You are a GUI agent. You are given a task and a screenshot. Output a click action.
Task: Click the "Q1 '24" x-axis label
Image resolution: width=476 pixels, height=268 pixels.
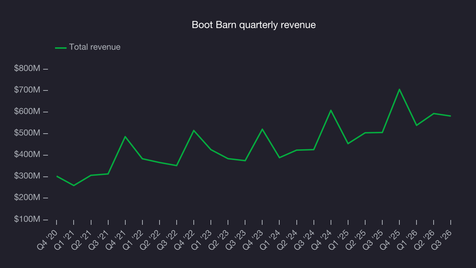coord(270,239)
